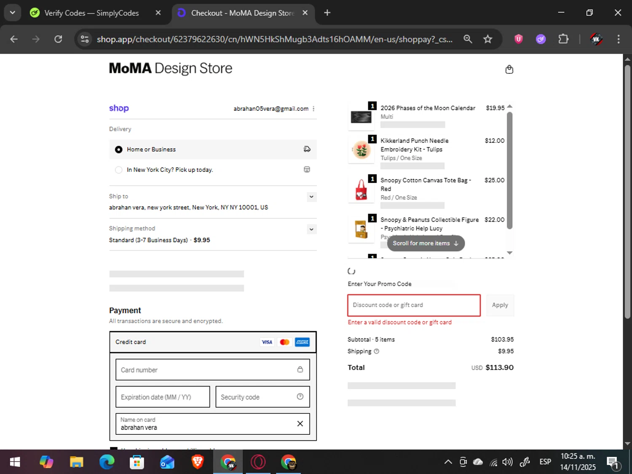632x474 pixels.
Task: Open the taskbar clock and date
Action: click(x=578, y=462)
